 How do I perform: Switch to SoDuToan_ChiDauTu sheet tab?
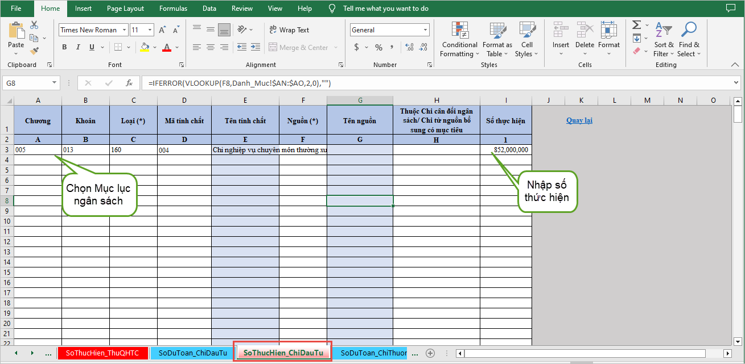tap(192, 353)
